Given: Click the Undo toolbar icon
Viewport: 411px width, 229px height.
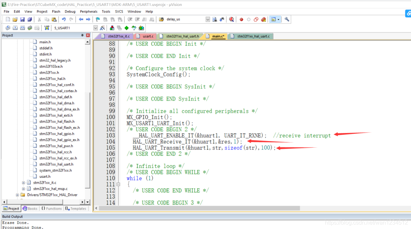Looking at the screenshot, I should coord(64,20).
